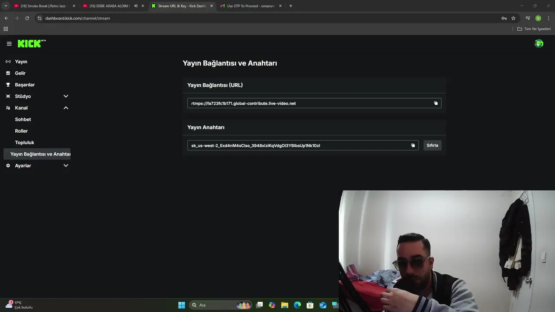Open File Explorer from the taskbar
The image size is (555, 312).
[x=284, y=305]
